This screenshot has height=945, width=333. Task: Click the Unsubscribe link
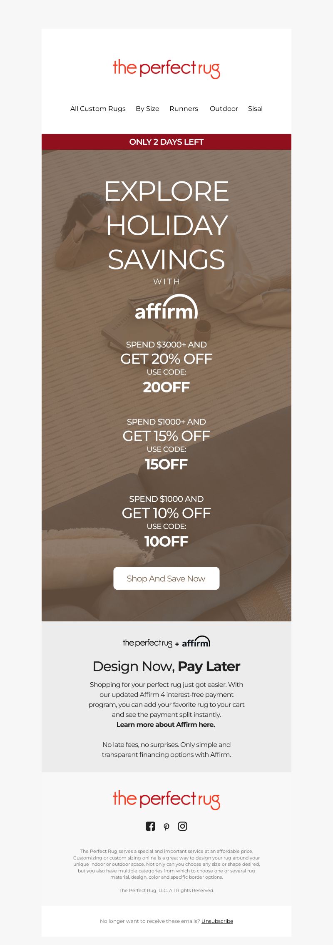click(217, 921)
